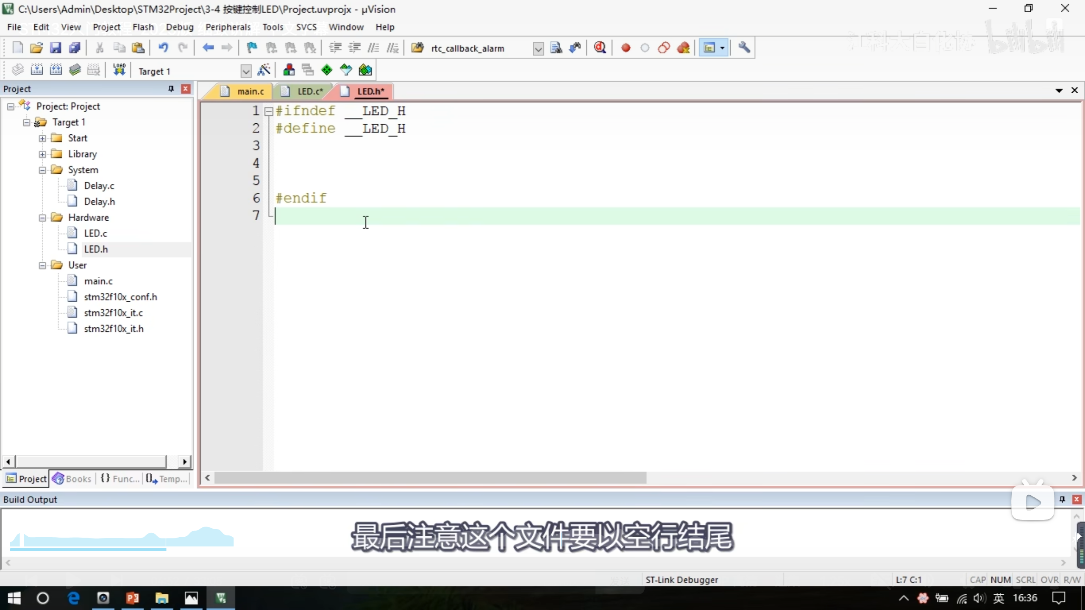Collapse the Hardware folder
The image size is (1085, 610).
click(42, 217)
